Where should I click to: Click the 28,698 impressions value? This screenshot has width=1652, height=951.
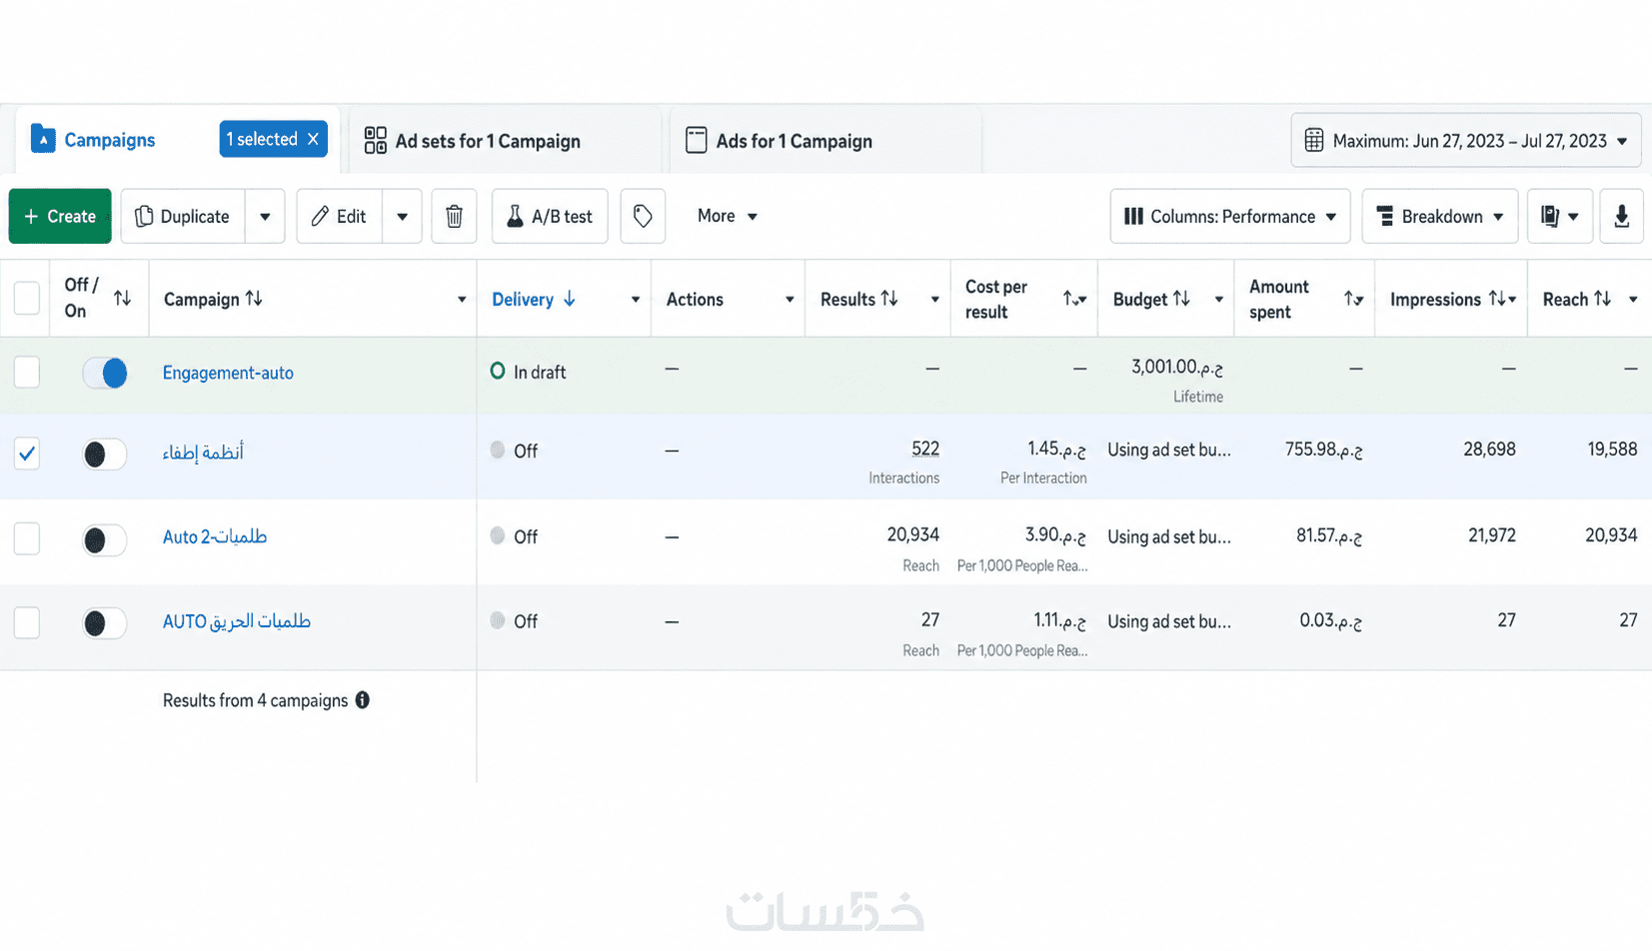tap(1489, 450)
